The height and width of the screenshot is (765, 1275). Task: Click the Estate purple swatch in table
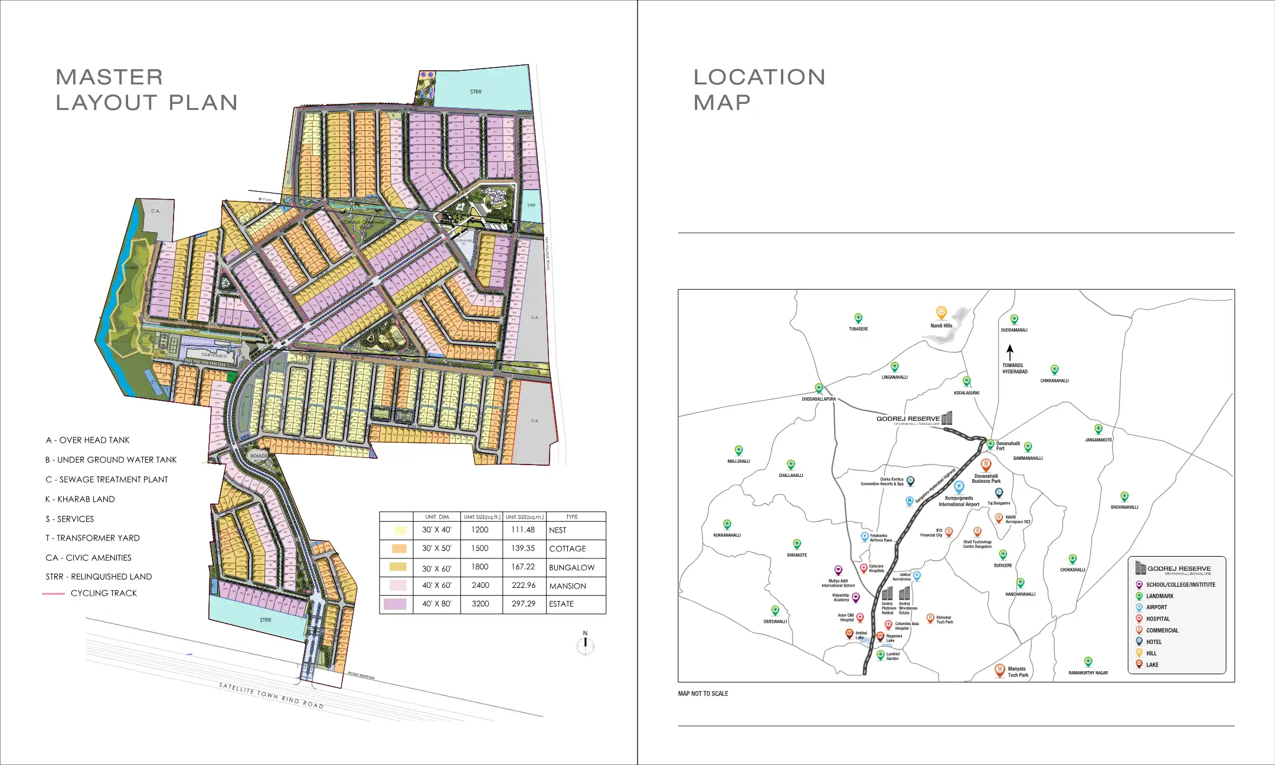[x=395, y=604]
